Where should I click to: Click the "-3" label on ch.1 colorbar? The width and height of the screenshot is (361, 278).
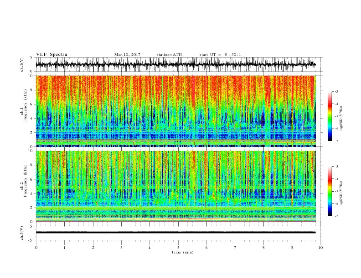click(x=336, y=91)
